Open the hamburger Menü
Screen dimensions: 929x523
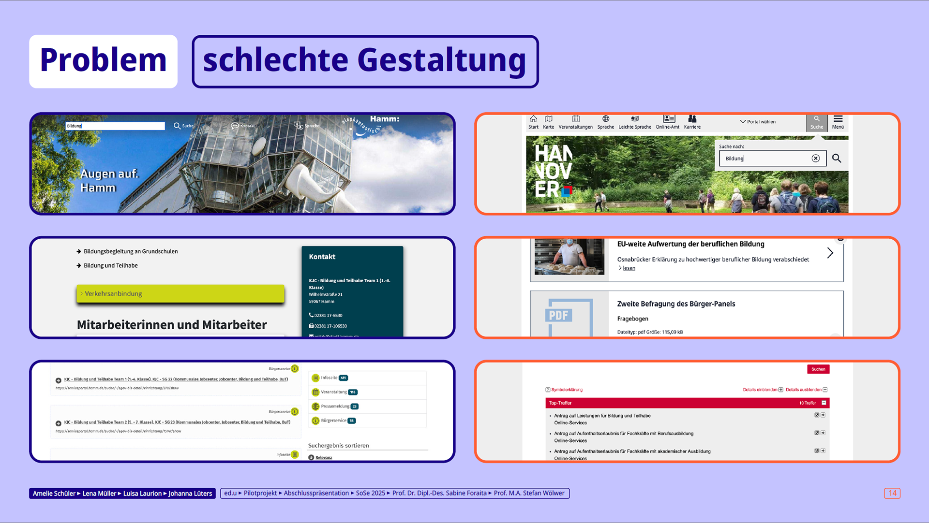click(838, 122)
